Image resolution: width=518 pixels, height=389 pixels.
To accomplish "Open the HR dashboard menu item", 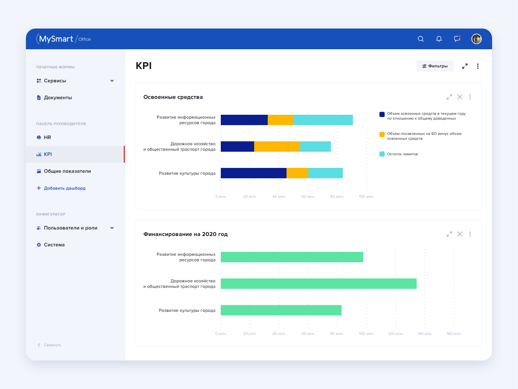I will click(47, 137).
